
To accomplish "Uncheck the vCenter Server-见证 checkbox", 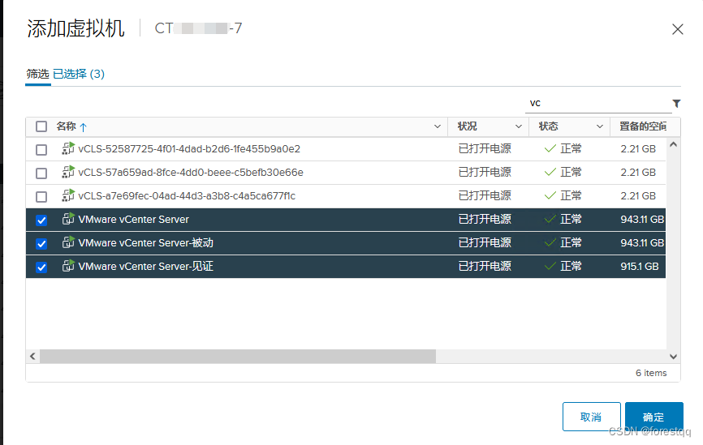I will (41, 267).
